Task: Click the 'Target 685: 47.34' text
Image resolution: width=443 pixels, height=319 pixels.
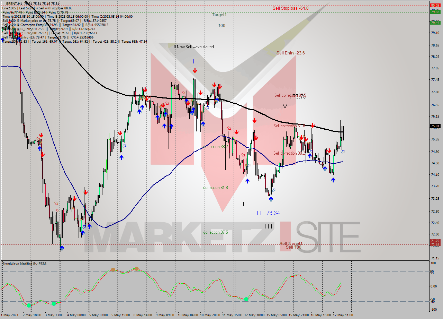Action: (x=134, y=42)
